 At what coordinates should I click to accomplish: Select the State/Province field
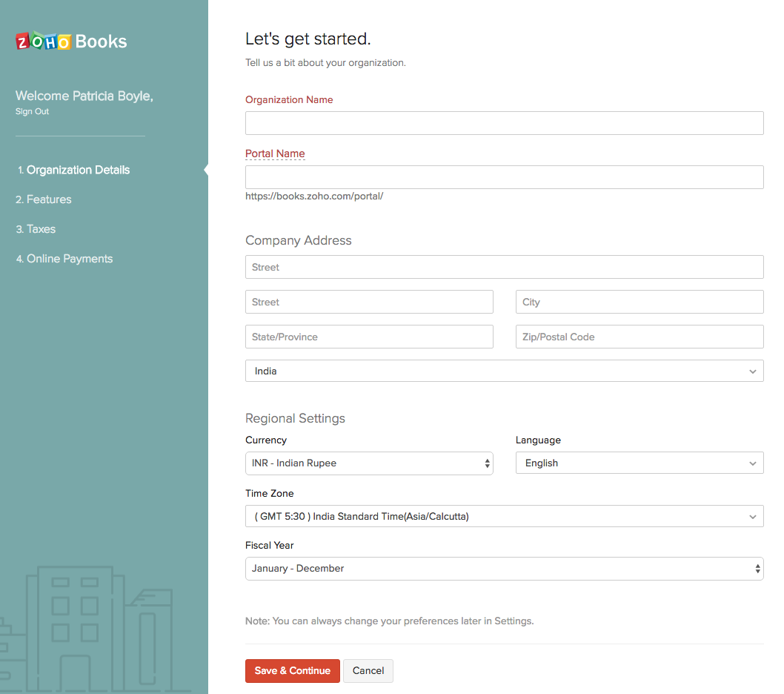point(369,337)
